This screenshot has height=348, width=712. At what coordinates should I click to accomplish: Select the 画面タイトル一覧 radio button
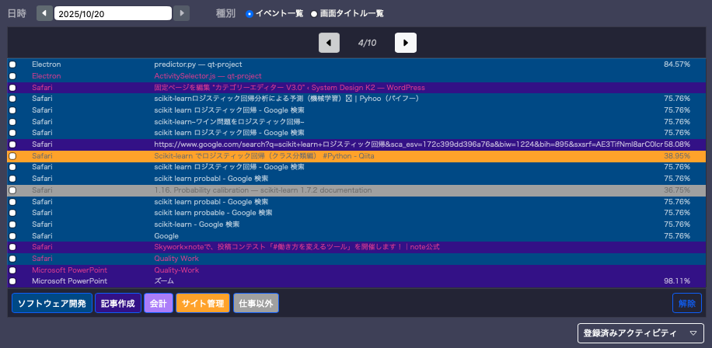314,14
